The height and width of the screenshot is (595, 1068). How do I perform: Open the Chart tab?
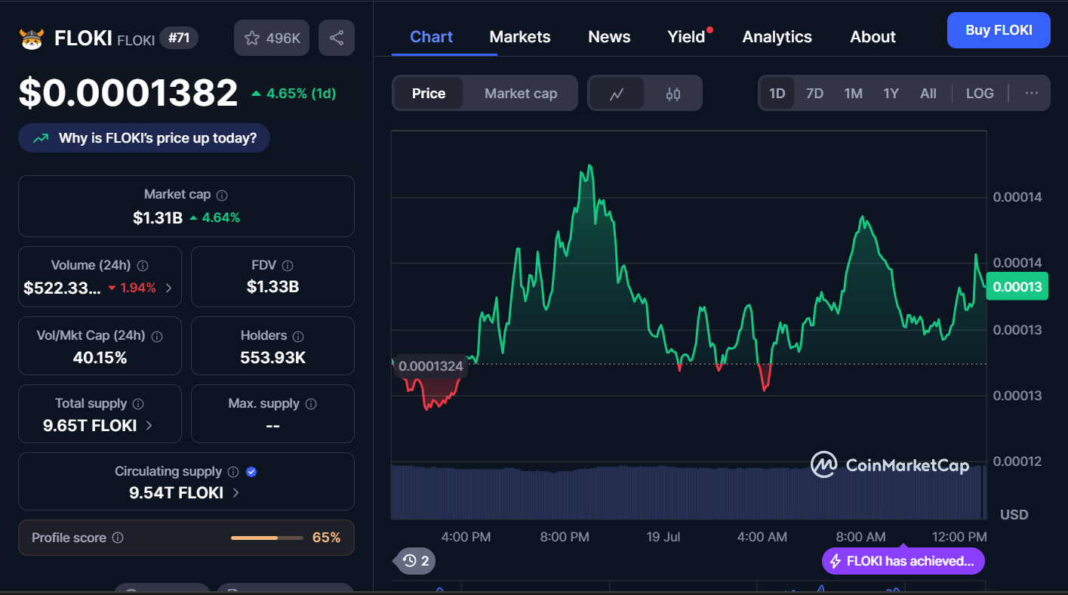click(431, 37)
